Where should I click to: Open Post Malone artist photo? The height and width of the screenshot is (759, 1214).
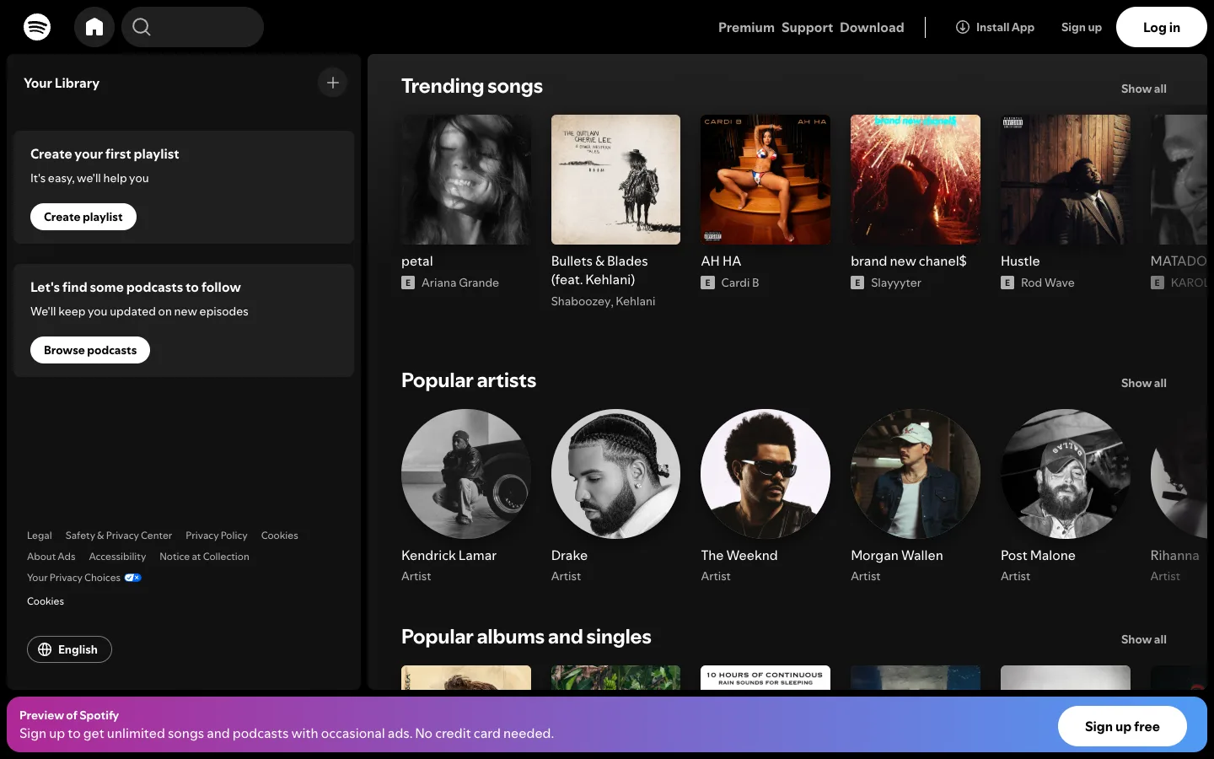pyautogui.click(x=1066, y=474)
